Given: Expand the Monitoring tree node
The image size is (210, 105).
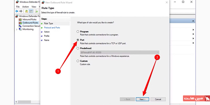Looking at the screenshot, I should pyautogui.click(x=17, y=29).
